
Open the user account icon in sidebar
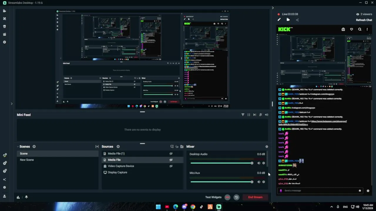click(x=4, y=196)
